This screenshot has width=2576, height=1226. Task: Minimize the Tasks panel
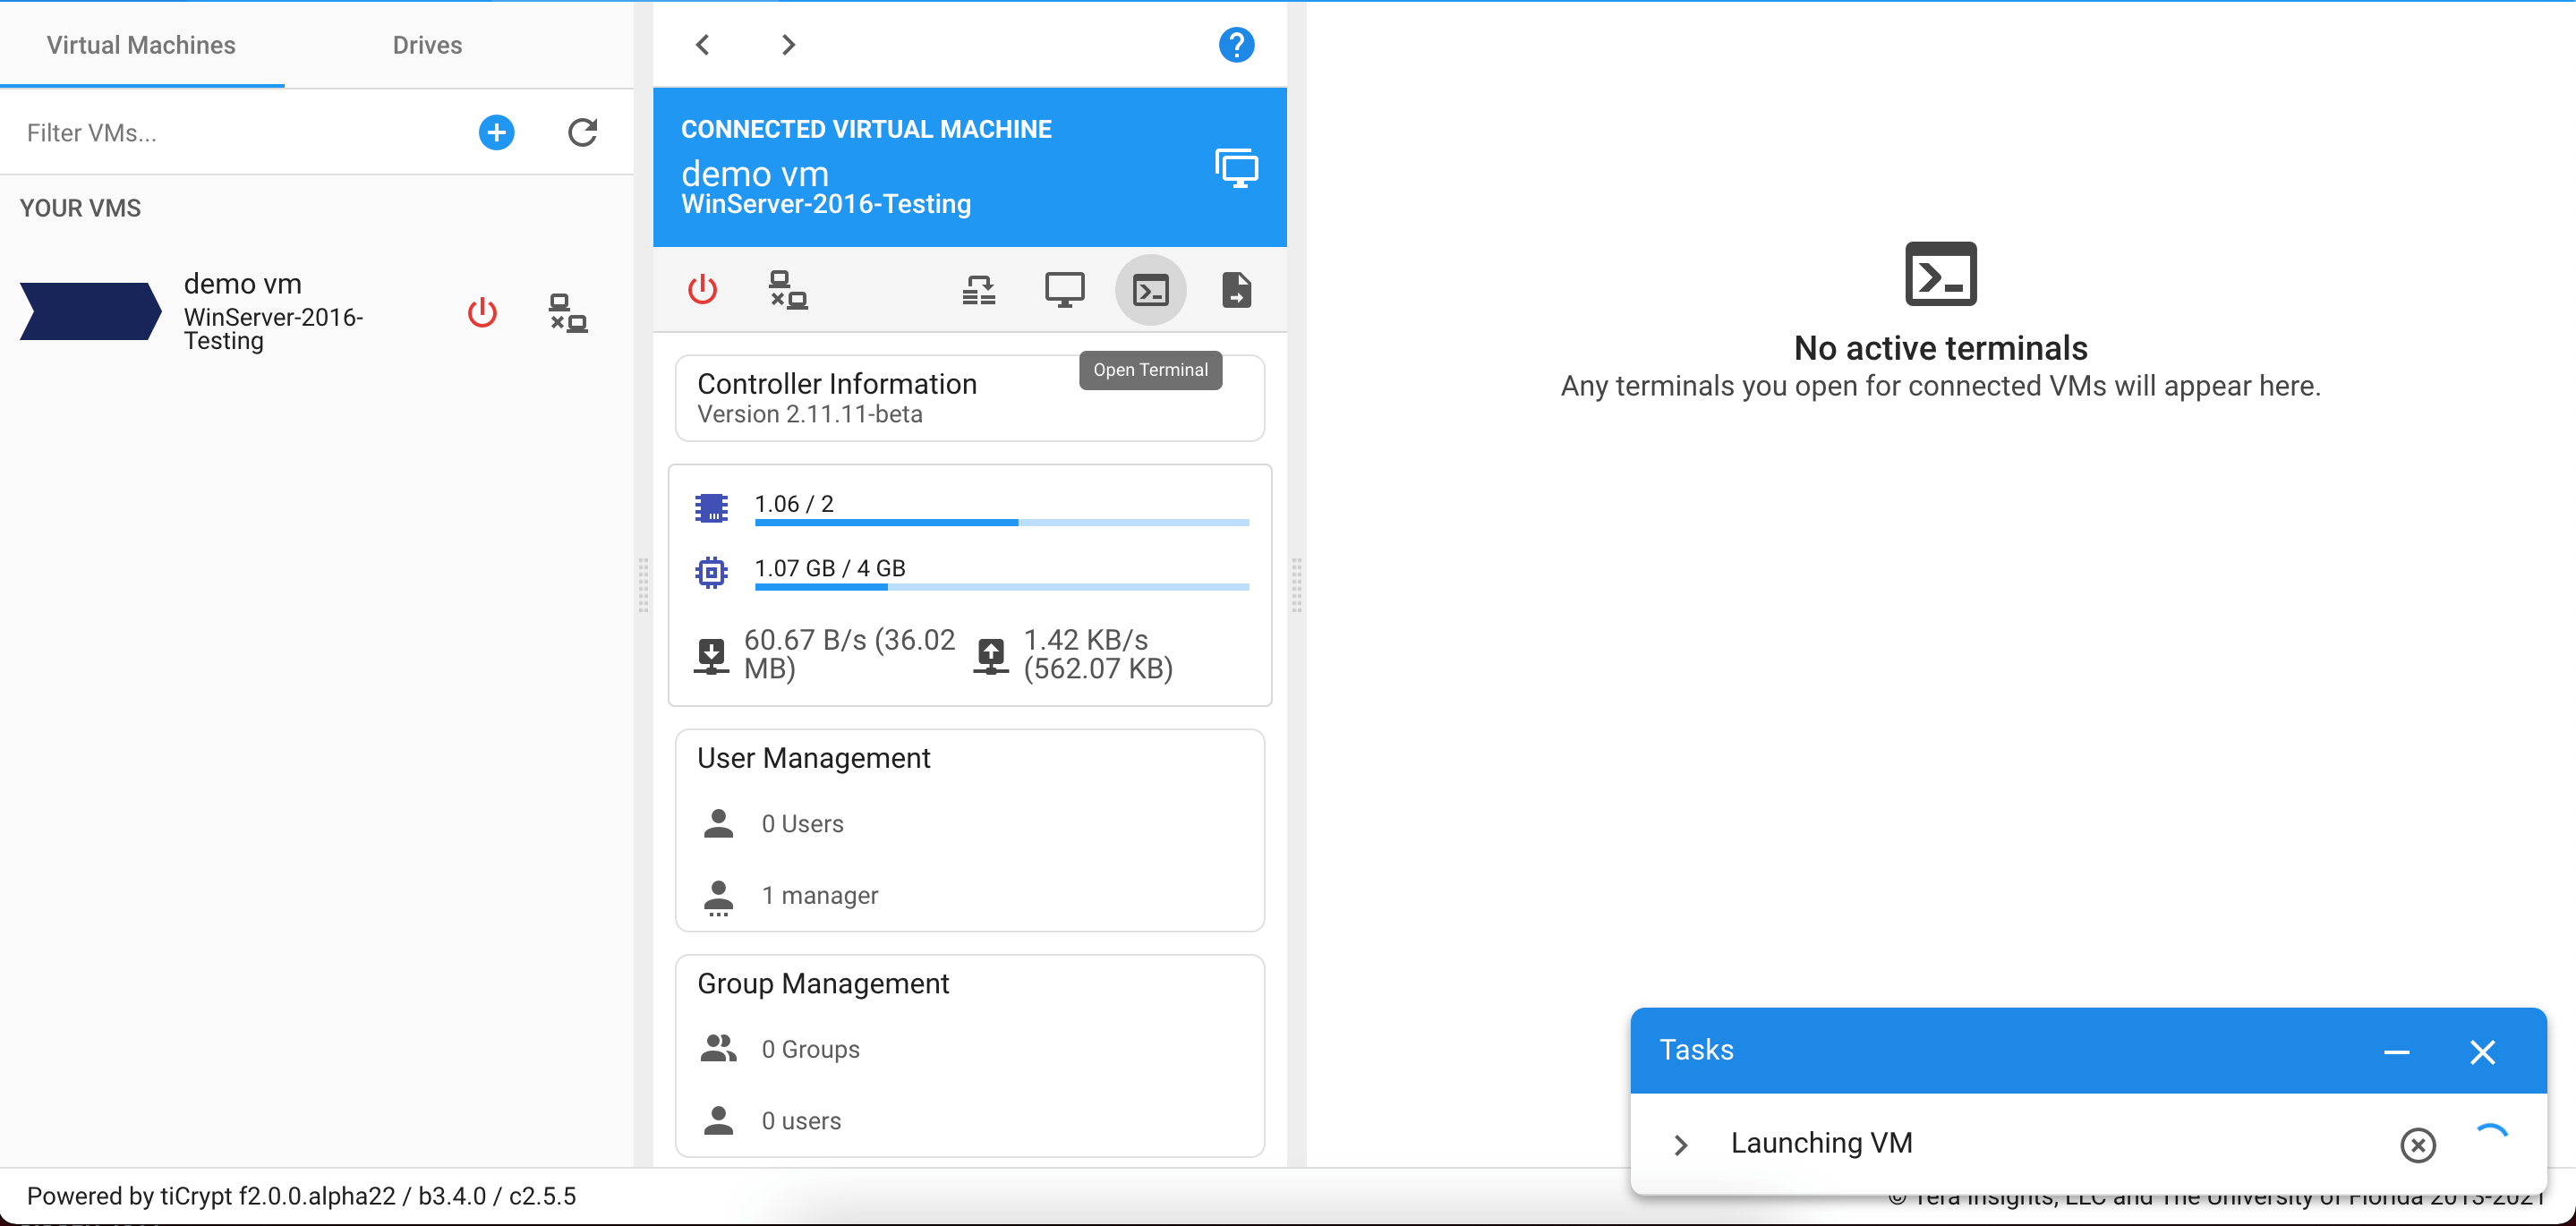pos(2396,1052)
